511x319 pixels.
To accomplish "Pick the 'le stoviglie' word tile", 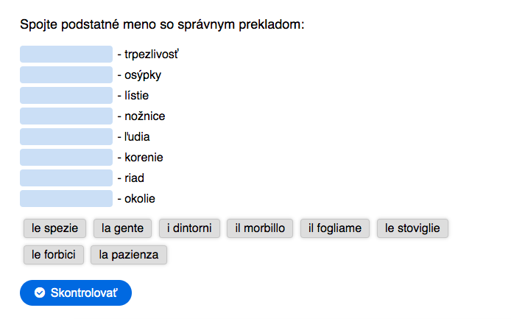I will 412,228.
